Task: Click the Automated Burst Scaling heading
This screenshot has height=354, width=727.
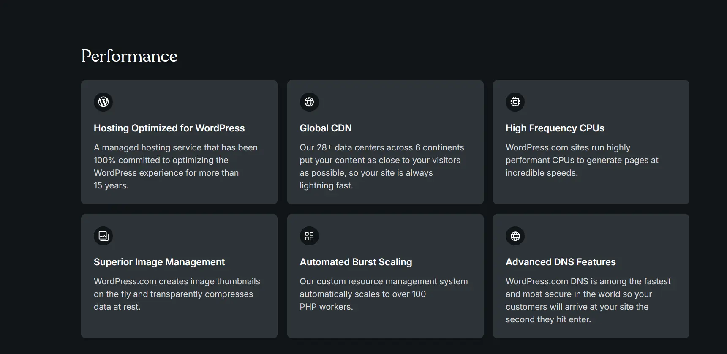Action: [x=356, y=262]
